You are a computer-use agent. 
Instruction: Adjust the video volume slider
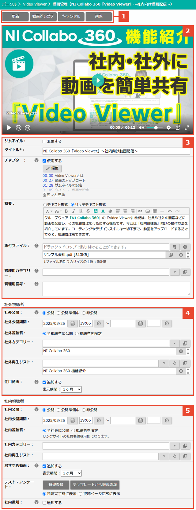pyautogui.click(x=154, y=127)
